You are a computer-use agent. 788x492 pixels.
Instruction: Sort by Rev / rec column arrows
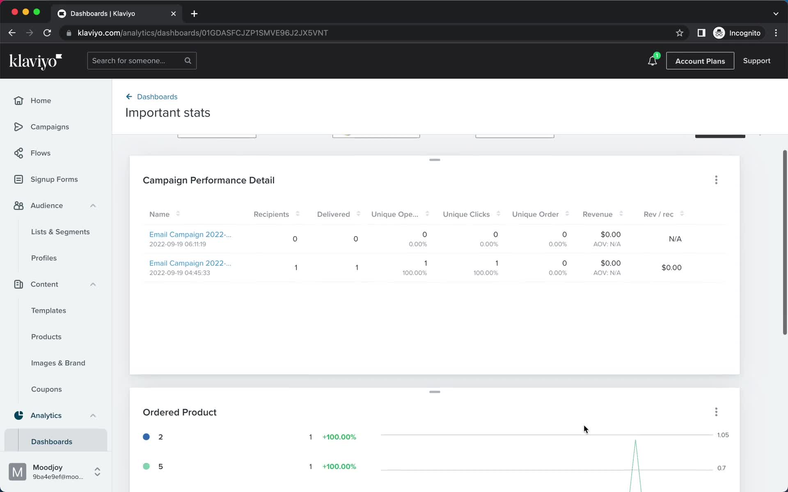(x=682, y=214)
